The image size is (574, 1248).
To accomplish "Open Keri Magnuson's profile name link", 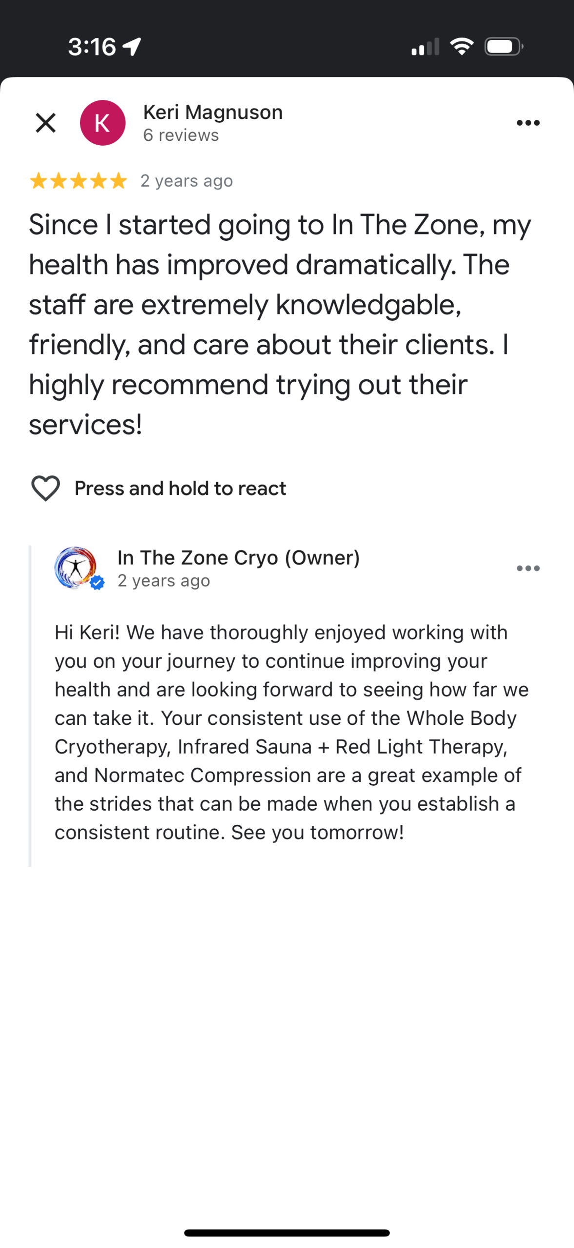I will point(213,112).
